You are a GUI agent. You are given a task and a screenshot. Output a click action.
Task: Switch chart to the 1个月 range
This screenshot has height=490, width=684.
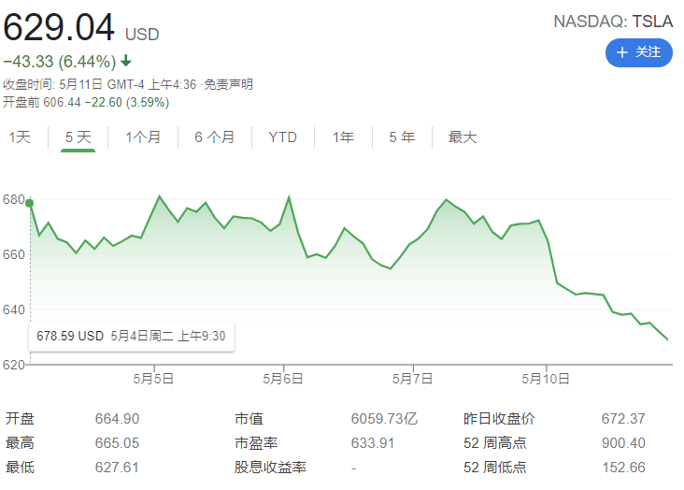click(x=143, y=137)
